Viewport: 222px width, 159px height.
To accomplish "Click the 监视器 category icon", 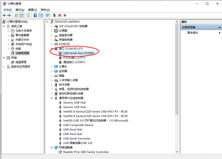I will [56, 71].
